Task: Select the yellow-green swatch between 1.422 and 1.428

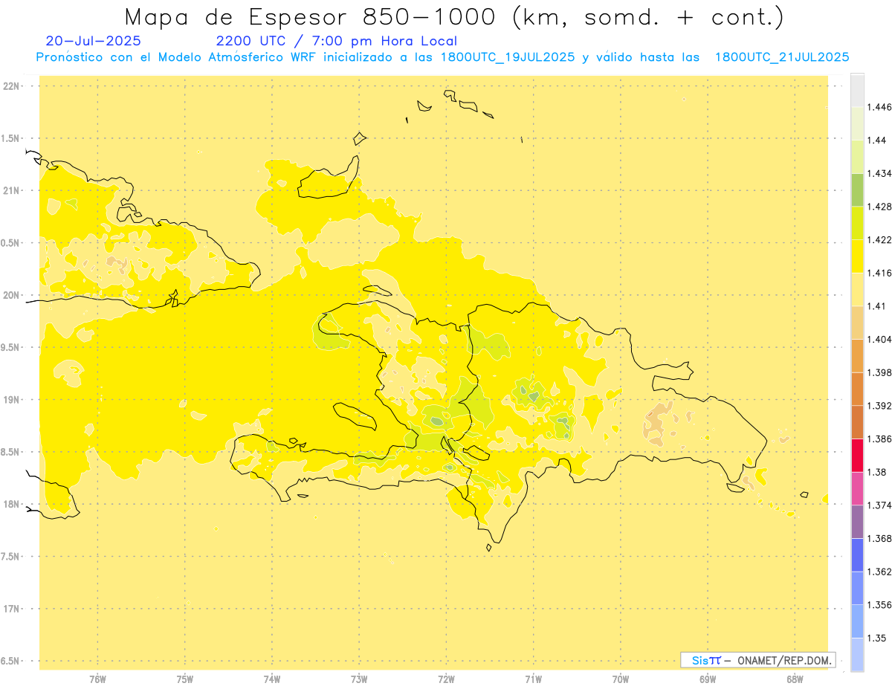Action: [857, 223]
